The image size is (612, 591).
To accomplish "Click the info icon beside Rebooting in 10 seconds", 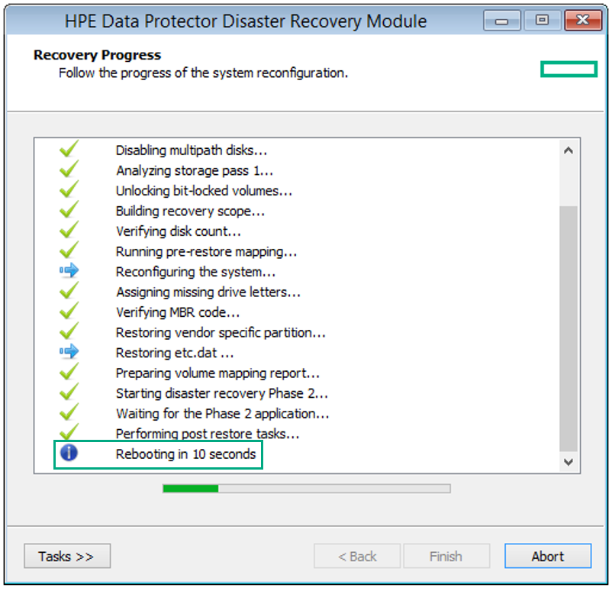I will pyautogui.click(x=69, y=453).
